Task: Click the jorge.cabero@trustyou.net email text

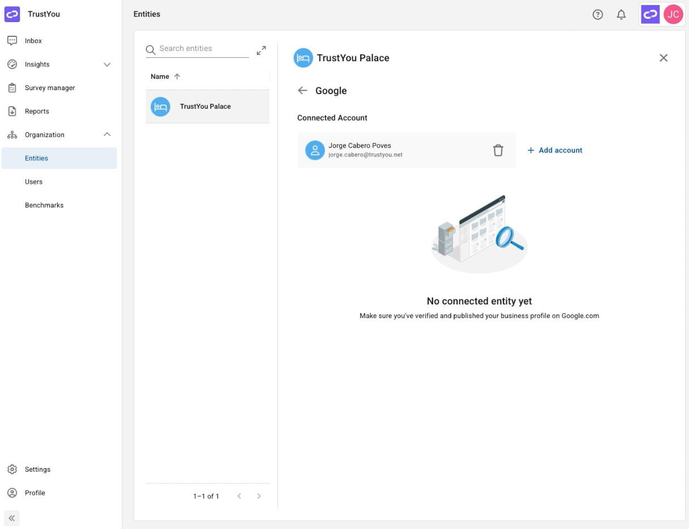Action: [x=365, y=155]
